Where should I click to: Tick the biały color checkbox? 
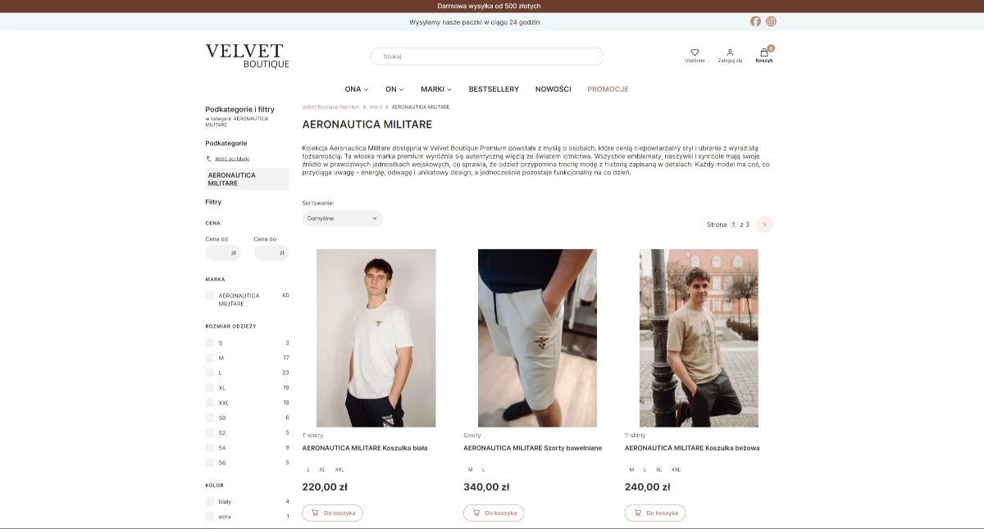click(x=210, y=501)
